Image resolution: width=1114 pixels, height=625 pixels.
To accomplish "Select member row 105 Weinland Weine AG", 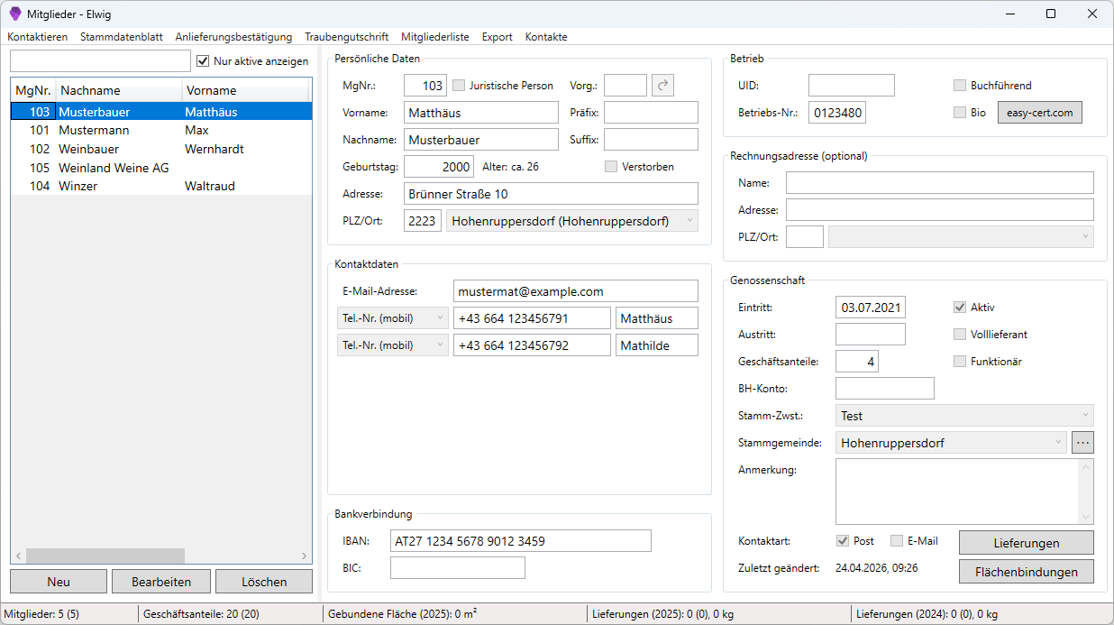I will click(x=161, y=168).
